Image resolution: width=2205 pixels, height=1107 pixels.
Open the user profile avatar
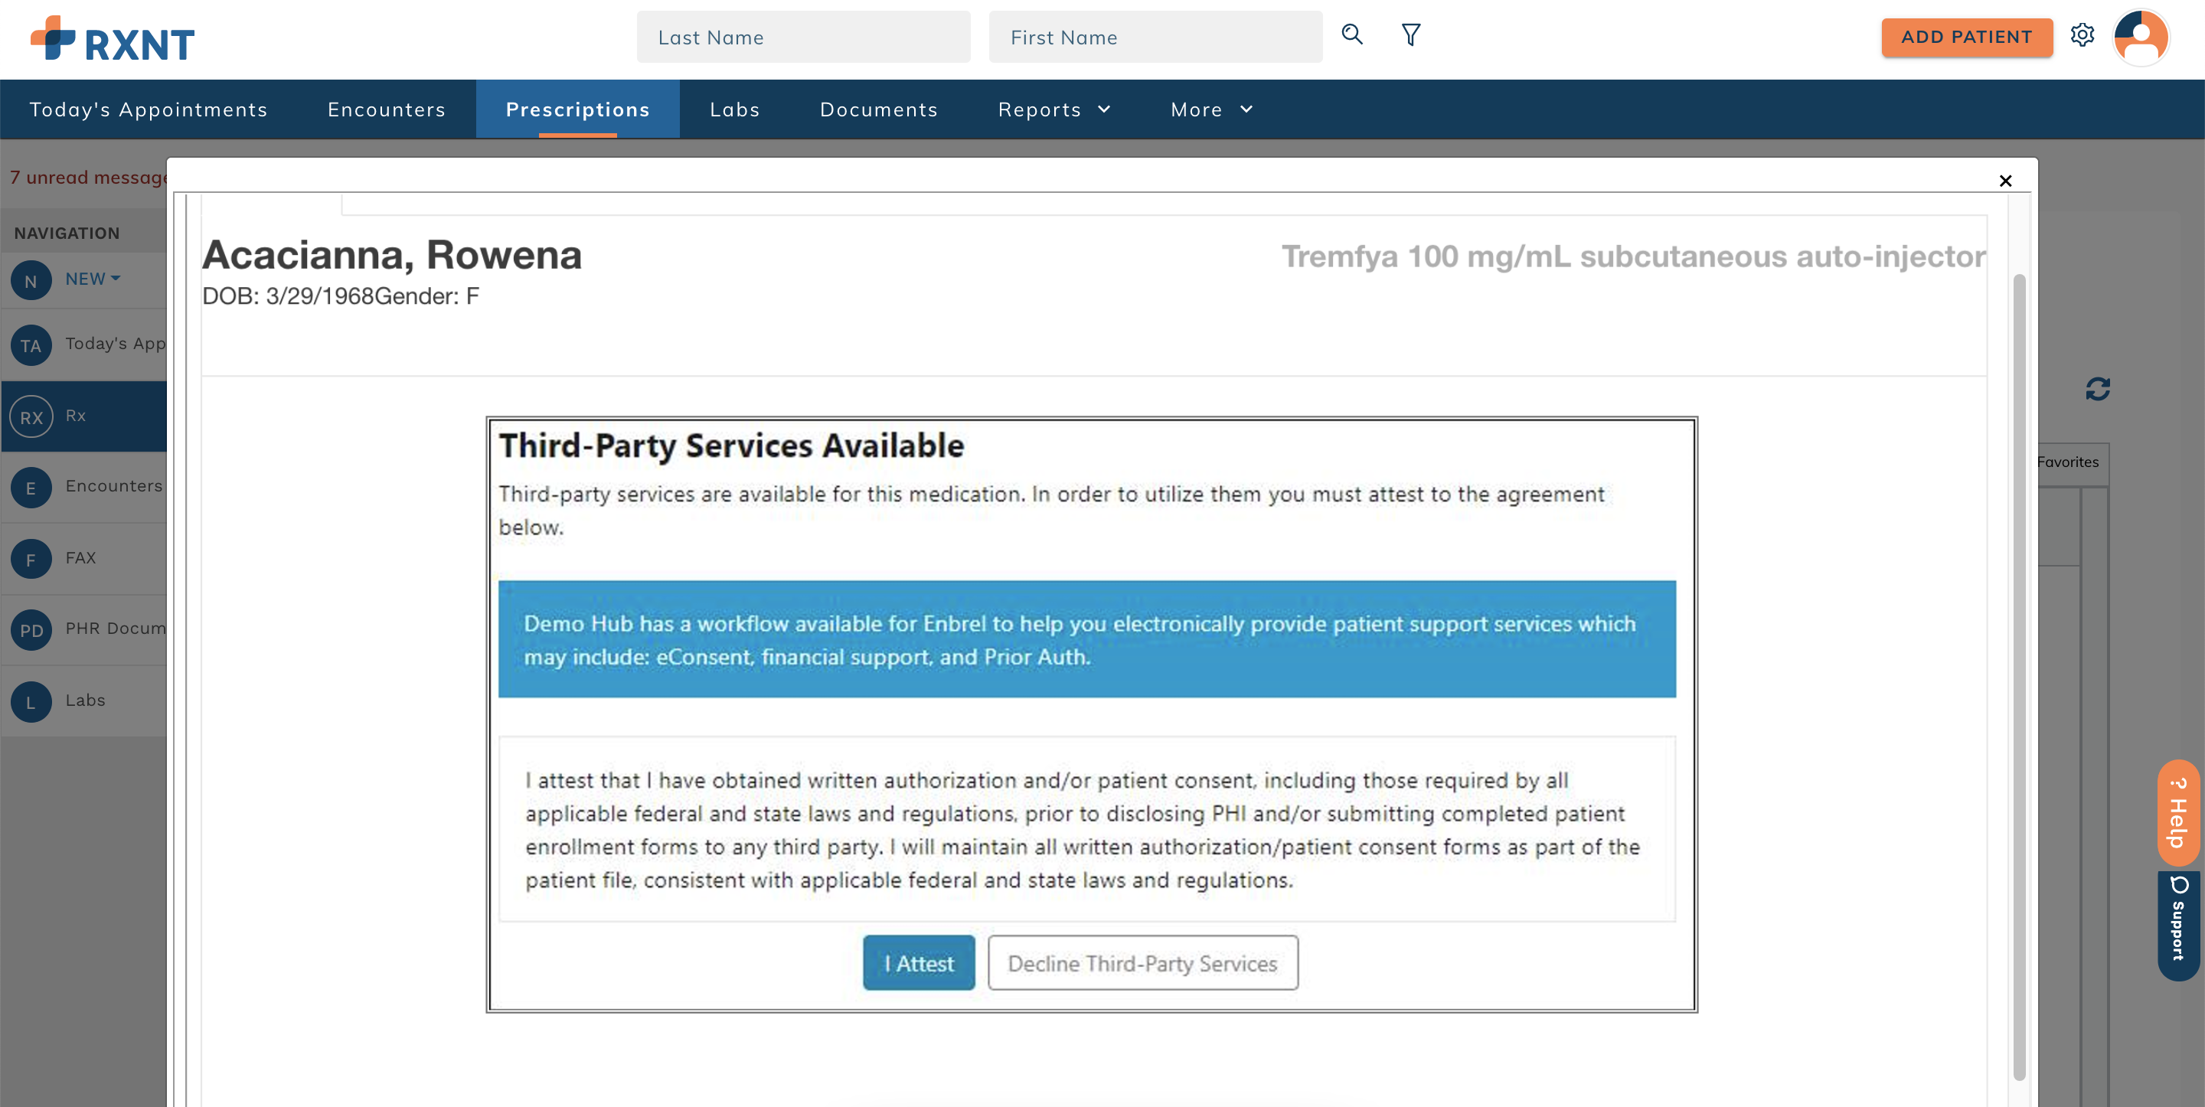pyautogui.click(x=2140, y=37)
